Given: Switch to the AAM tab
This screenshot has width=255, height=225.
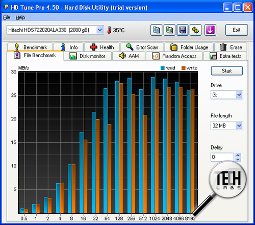Looking at the screenshot, I should (129, 56).
